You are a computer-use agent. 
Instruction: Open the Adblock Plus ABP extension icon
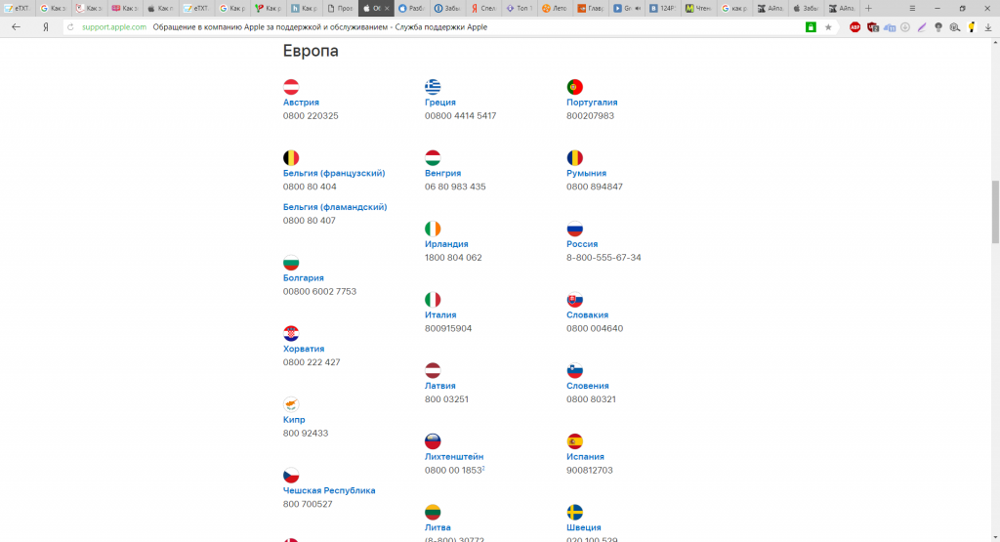tap(855, 27)
